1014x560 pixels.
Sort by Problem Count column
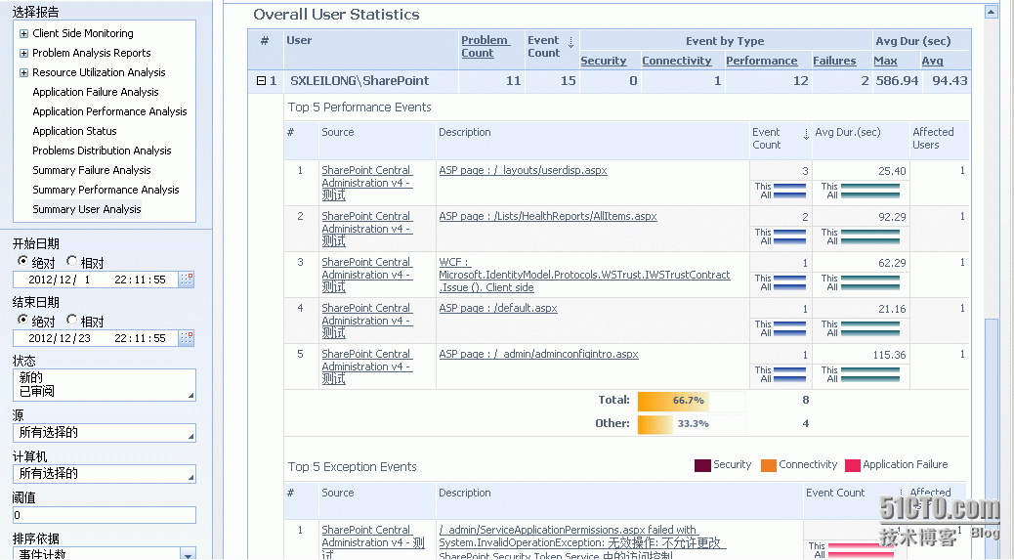coord(486,47)
